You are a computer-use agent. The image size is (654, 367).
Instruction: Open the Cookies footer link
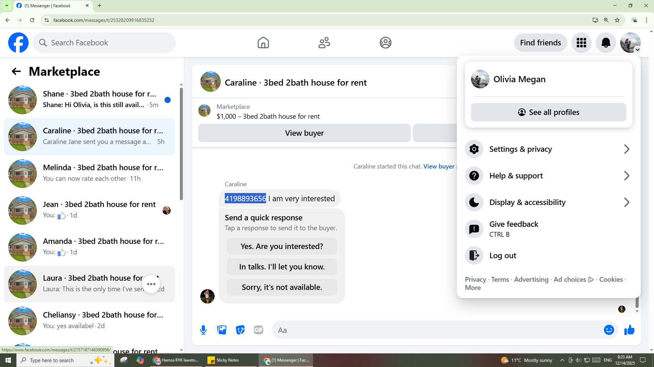(611, 279)
